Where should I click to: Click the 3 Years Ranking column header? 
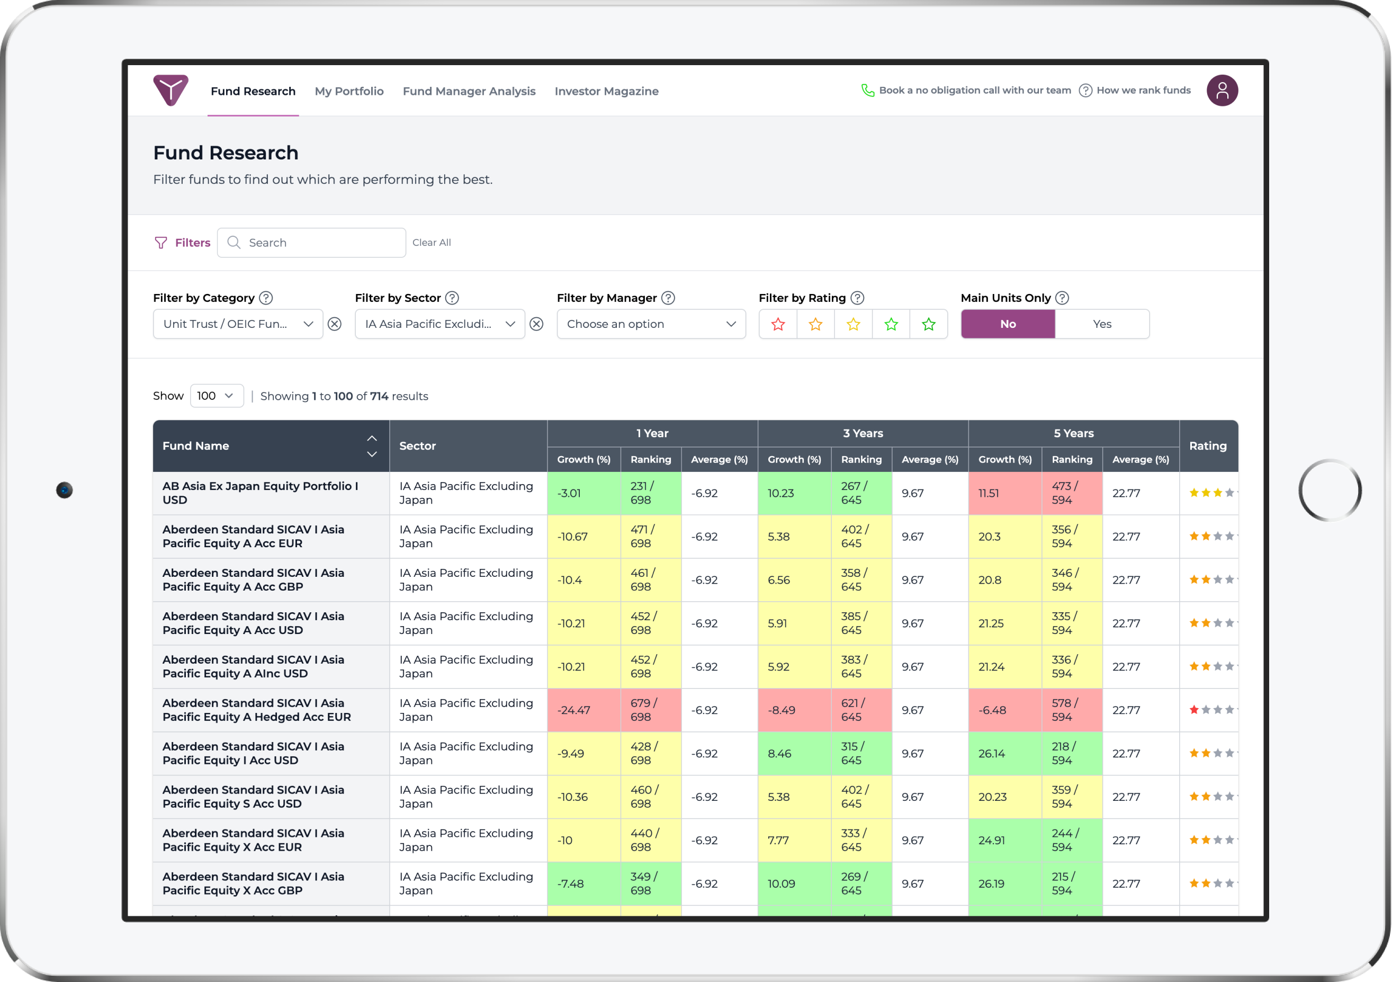pos(861,459)
